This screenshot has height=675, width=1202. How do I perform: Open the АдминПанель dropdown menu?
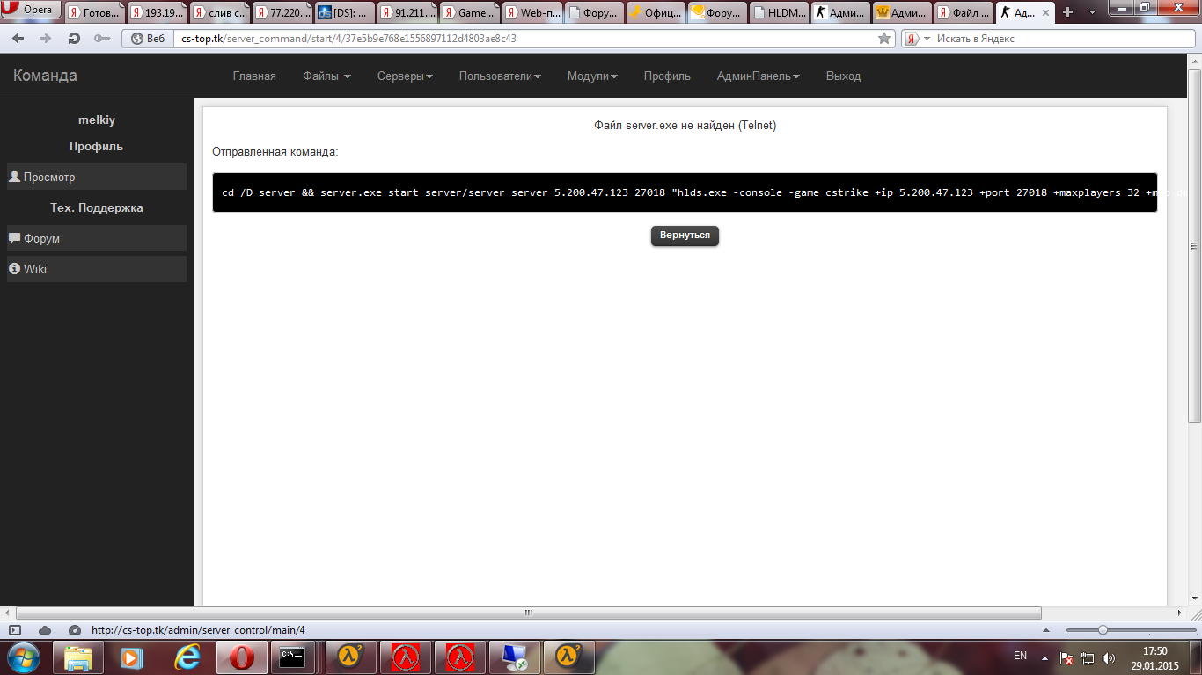click(758, 76)
